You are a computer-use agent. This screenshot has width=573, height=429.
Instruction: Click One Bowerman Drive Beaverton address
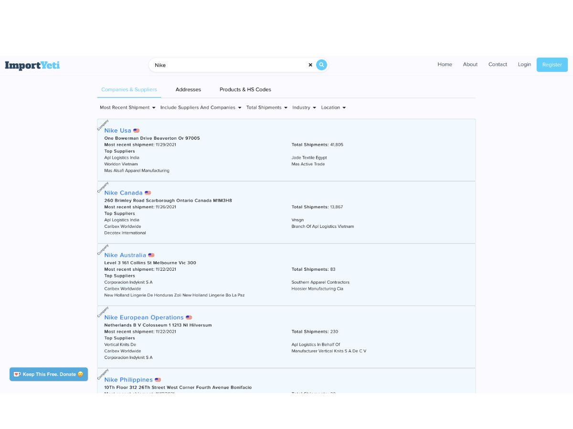click(152, 138)
